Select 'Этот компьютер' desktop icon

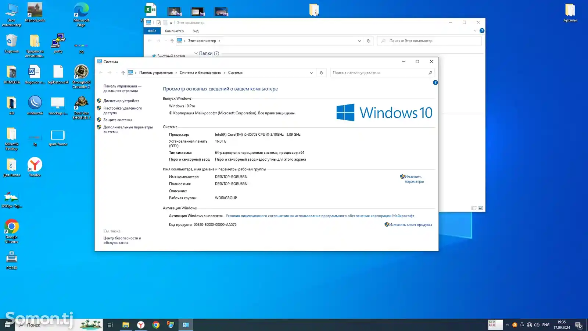coord(11,15)
